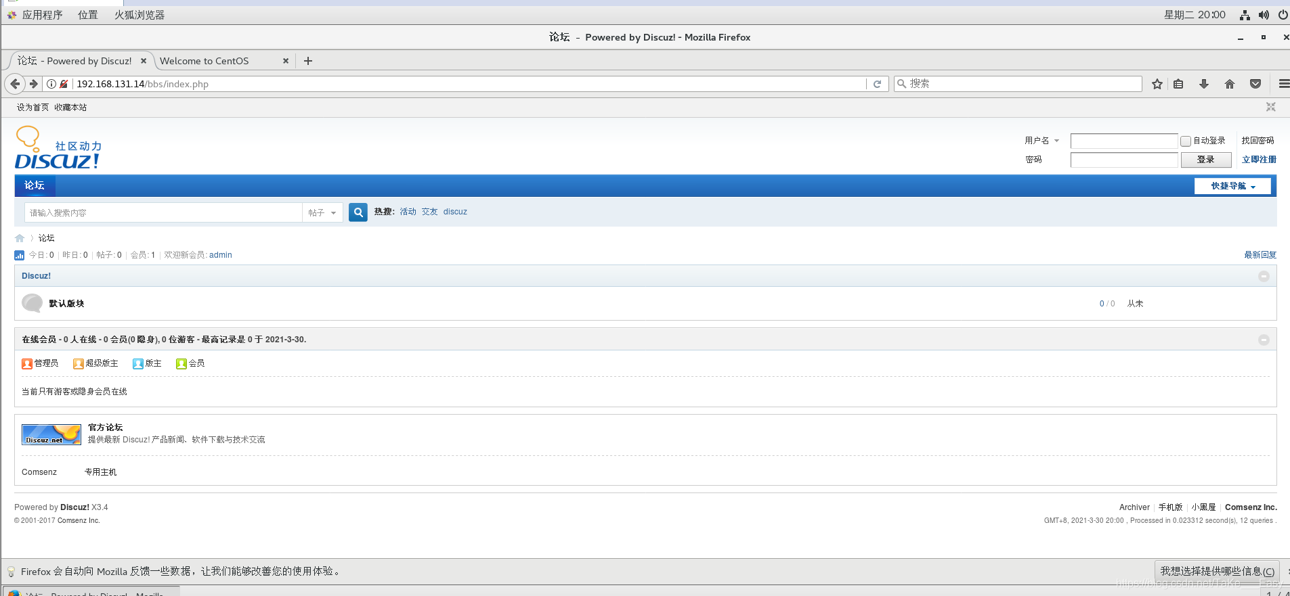Click the 收藏本站 link
This screenshot has height=596, width=1290.
pyautogui.click(x=70, y=108)
